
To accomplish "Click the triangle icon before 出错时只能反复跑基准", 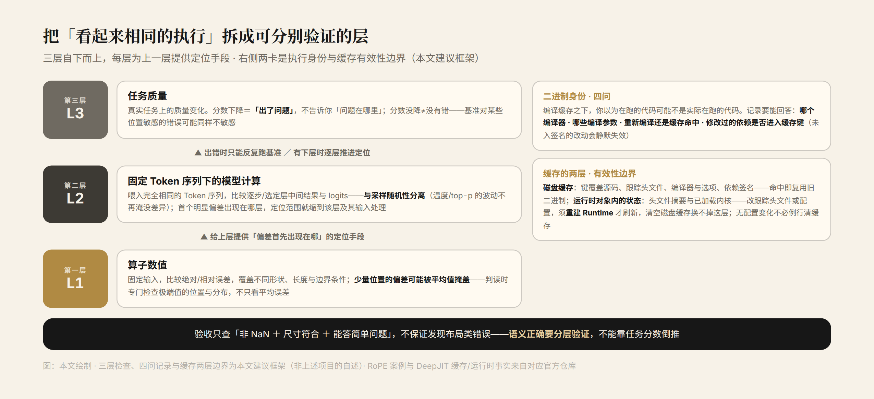I will [198, 153].
